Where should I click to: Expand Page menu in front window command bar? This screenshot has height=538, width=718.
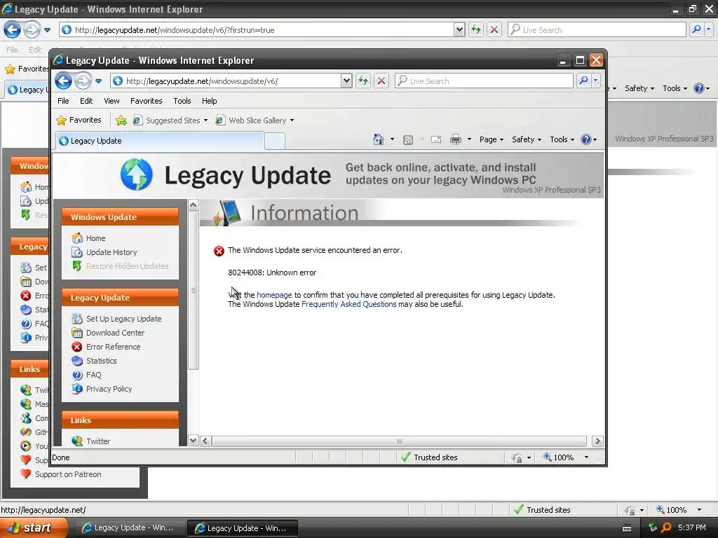pyautogui.click(x=492, y=139)
